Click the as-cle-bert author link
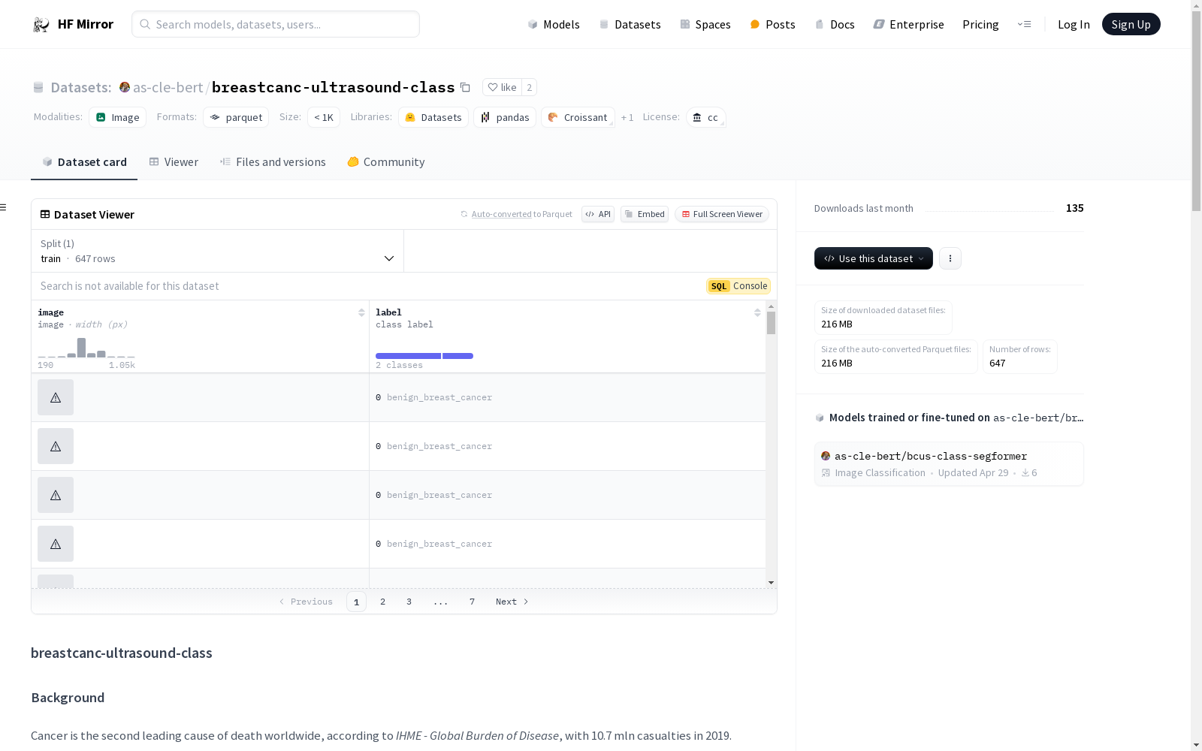The height and width of the screenshot is (751, 1202). coord(168,87)
